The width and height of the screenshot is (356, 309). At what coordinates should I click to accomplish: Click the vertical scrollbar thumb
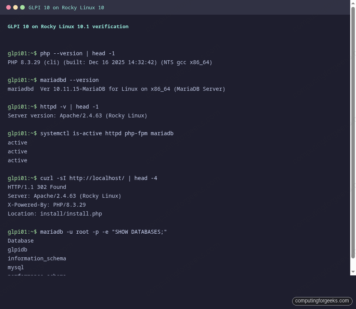[353, 132]
